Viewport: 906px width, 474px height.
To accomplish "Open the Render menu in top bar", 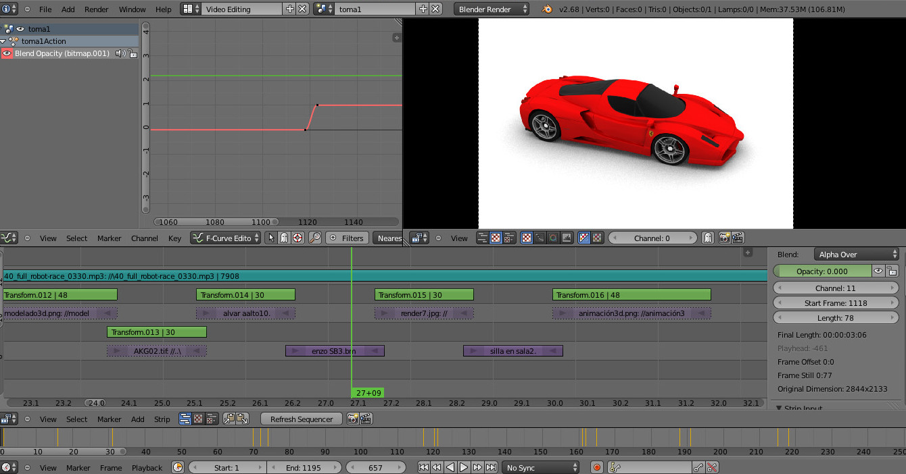I will click(x=96, y=9).
